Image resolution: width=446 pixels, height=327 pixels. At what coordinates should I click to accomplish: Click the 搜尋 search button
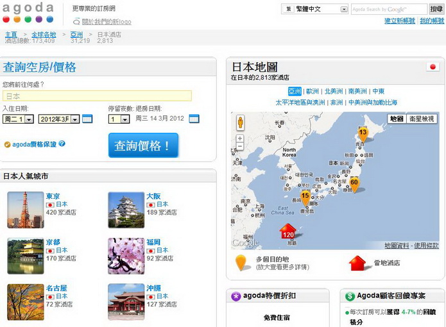coord(436,9)
